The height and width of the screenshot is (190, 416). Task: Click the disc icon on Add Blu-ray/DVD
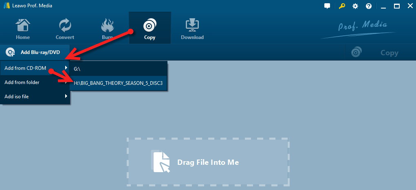(x=10, y=52)
